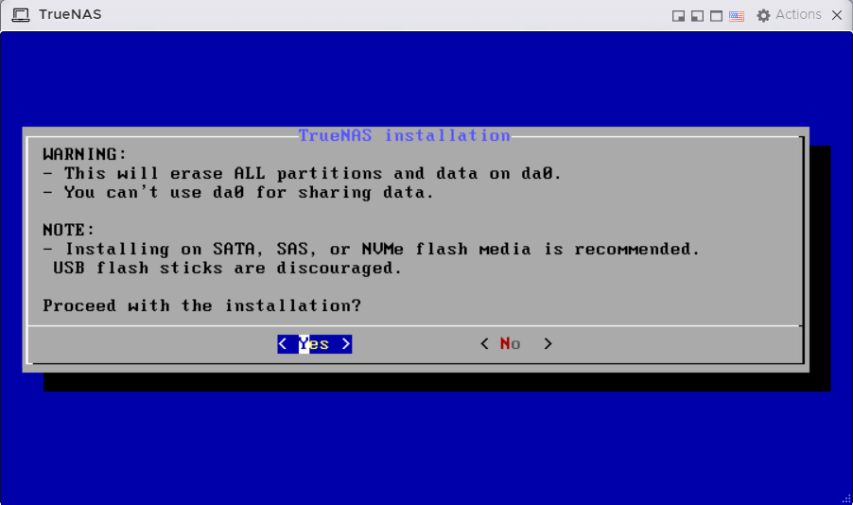Viewport: 853px width, 505px height.
Task: Click the 'WARNING:' heading text
Action: point(84,154)
